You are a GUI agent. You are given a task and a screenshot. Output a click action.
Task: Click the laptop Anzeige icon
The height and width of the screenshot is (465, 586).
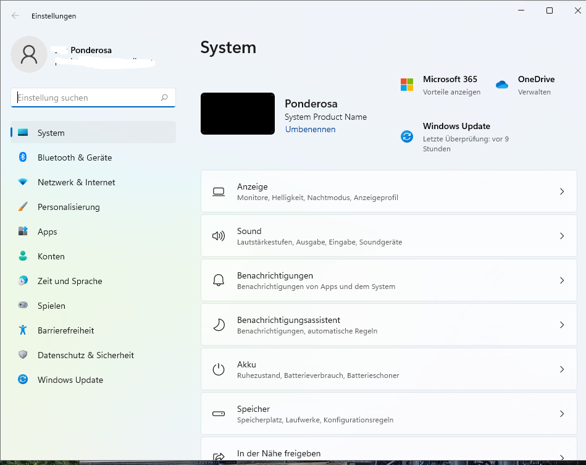(219, 192)
